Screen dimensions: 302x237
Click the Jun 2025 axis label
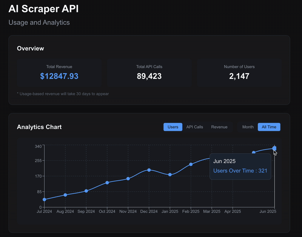268,211
